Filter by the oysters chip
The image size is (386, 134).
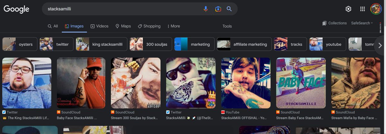[20, 44]
